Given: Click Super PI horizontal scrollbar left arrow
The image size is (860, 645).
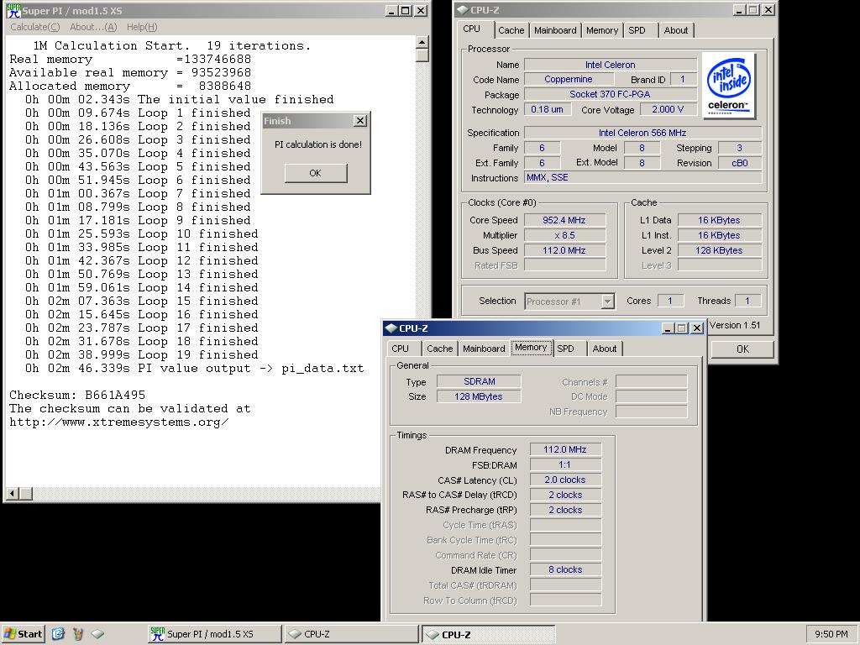Looking at the screenshot, I should click(12, 494).
